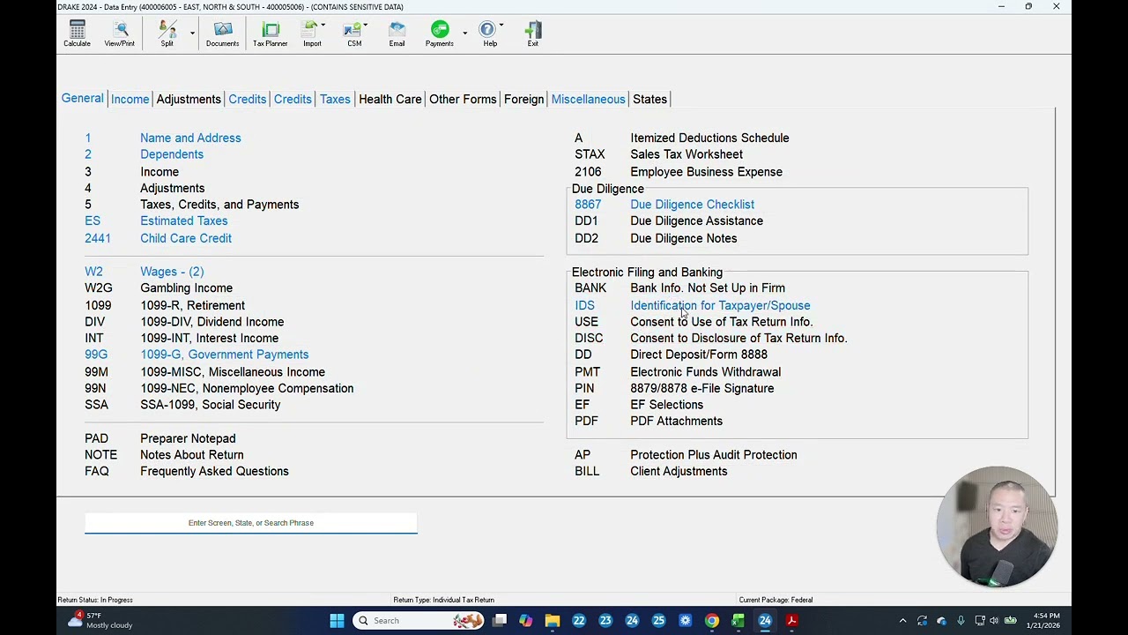The width and height of the screenshot is (1128, 635).
Task: Switch to the Income tab
Action: tap(130, 100)
